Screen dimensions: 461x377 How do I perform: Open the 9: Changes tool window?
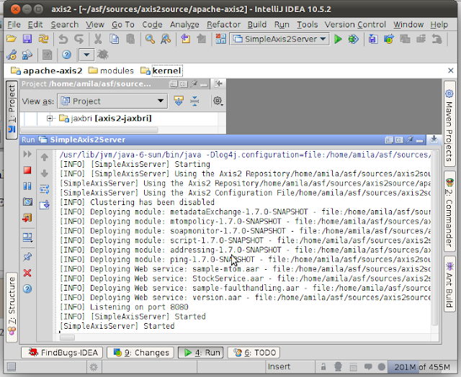pos(140,353)
